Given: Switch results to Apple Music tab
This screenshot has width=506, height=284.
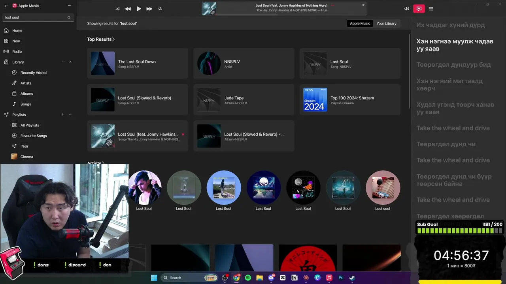Looking at the screenshot, I should point(360,23).
